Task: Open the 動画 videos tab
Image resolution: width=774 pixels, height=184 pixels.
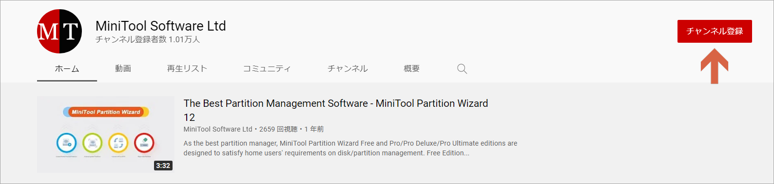Action: [123, 68]
